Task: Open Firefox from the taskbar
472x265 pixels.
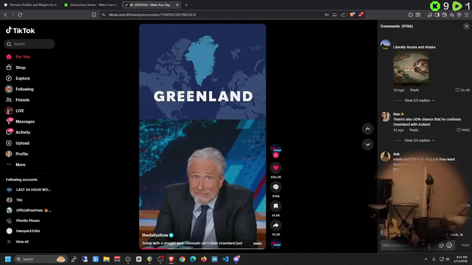Action: coord(204,259)
